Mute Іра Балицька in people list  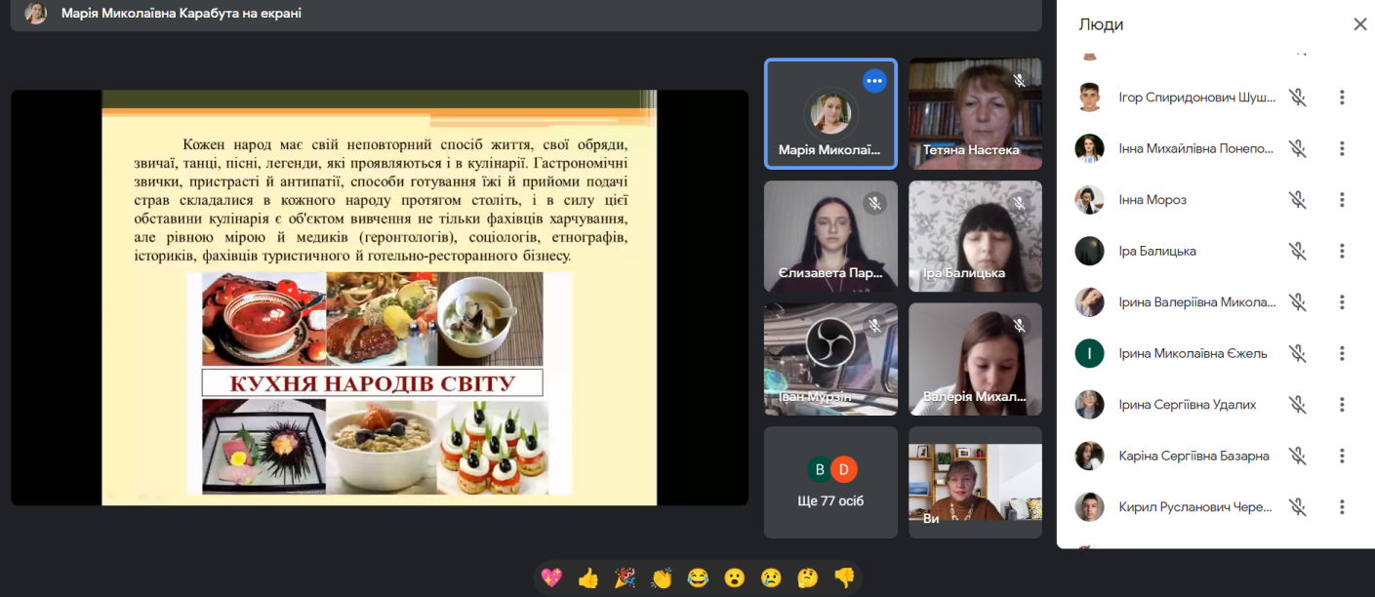(x=1297, y=251)
